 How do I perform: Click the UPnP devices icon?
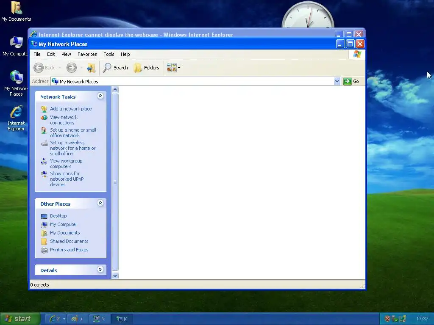pyautogui.click(x=44, y=174)
